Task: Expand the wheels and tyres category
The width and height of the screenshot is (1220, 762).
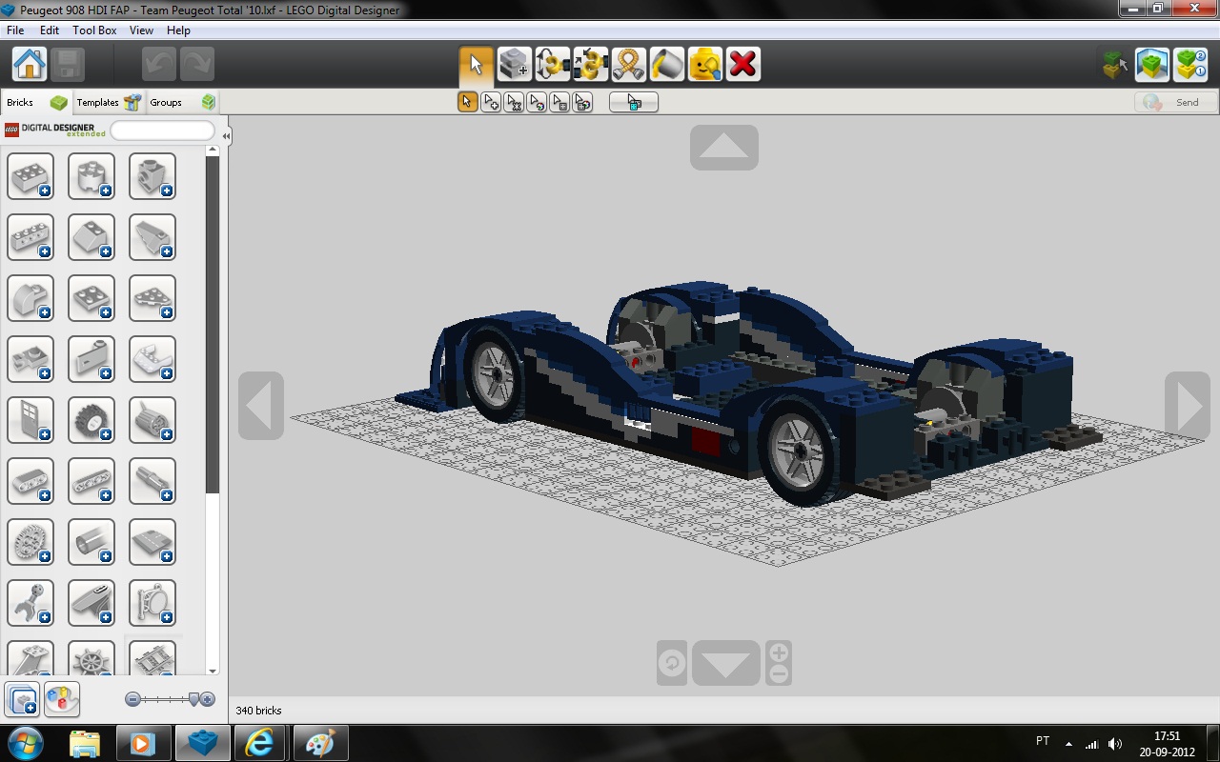Action: click(x=91, y=420)
